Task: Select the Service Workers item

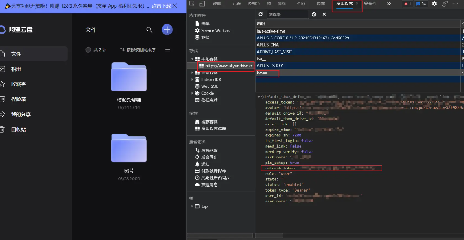Action: pyautogui.click(x=215, y=30)
